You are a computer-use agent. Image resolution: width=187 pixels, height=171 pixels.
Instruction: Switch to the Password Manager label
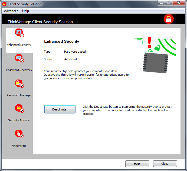tap(19, 95)
